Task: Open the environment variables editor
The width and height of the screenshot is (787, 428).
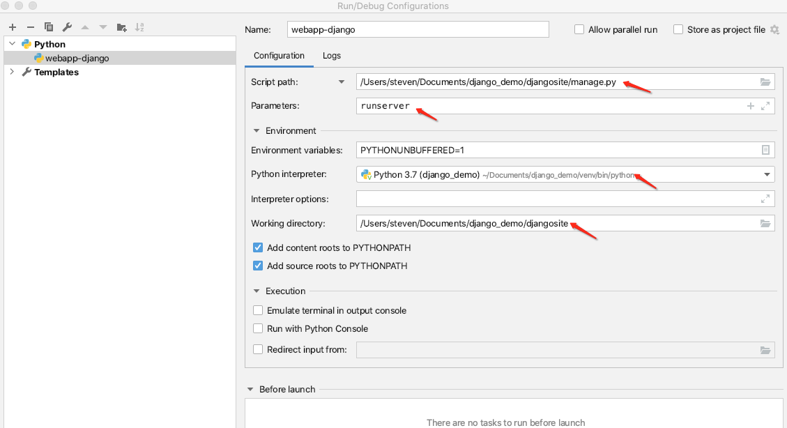Action: tap(765, 149)
